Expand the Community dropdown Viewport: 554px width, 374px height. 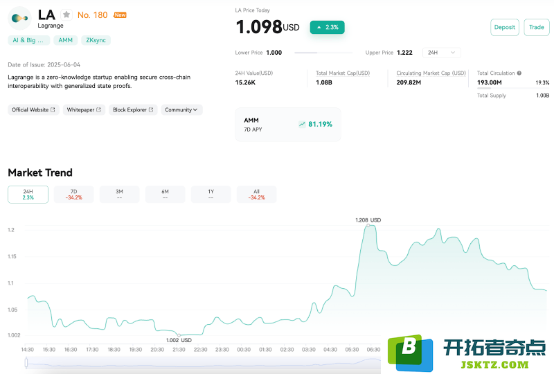pyautogui.click(x=181, y=109)
